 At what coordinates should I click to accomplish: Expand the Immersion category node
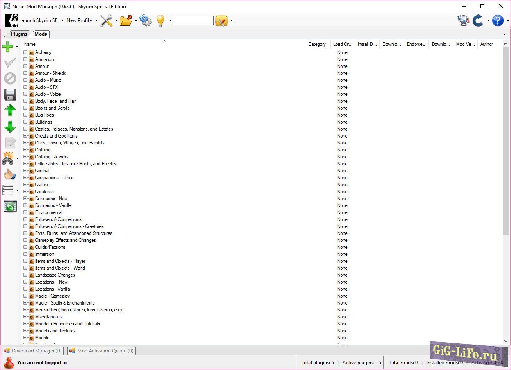(25, 254)
